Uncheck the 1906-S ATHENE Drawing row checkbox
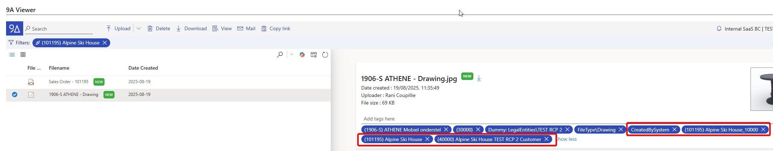This screenshot has width=773, height=151. pyautogui.click(x=15, y=95)
